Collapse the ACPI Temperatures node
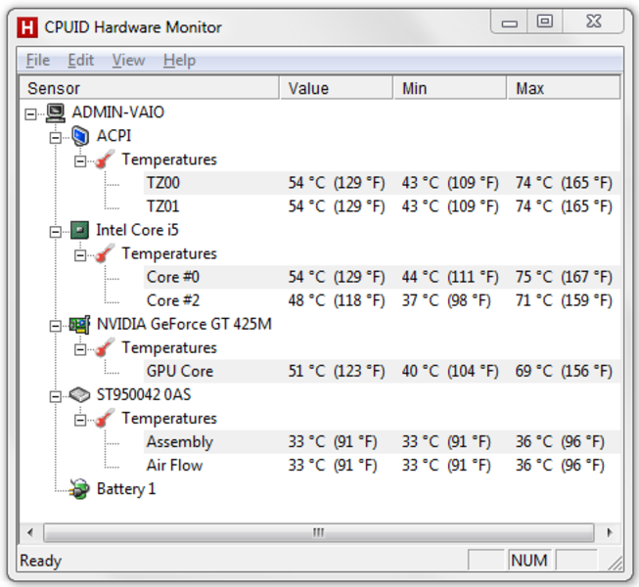Screen dimensions: 639x587 pos(80,161)
